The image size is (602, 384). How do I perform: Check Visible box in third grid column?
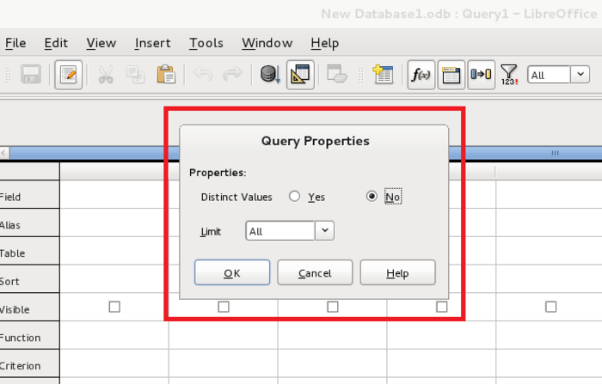[333, 307]
